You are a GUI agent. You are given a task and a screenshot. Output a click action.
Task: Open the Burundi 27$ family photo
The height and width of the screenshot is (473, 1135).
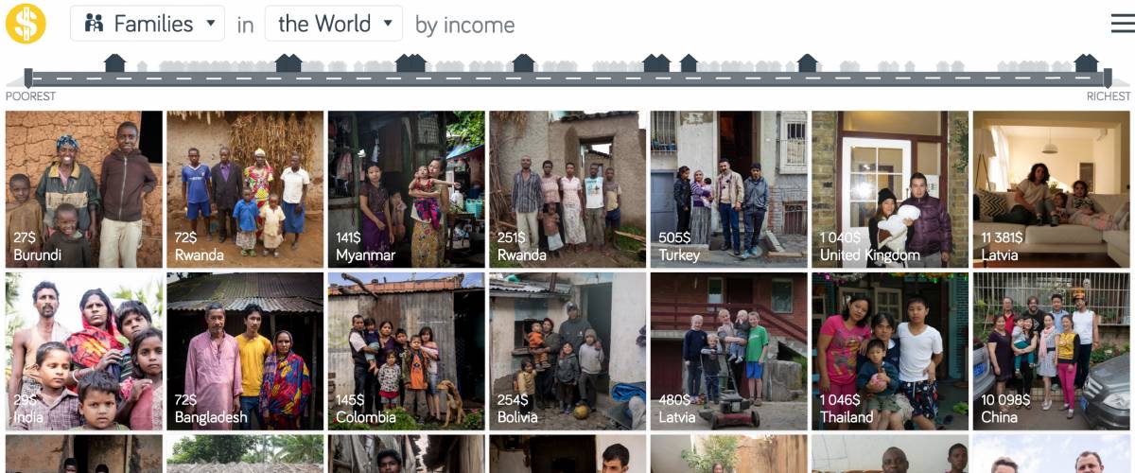click(x=84, y=189)
